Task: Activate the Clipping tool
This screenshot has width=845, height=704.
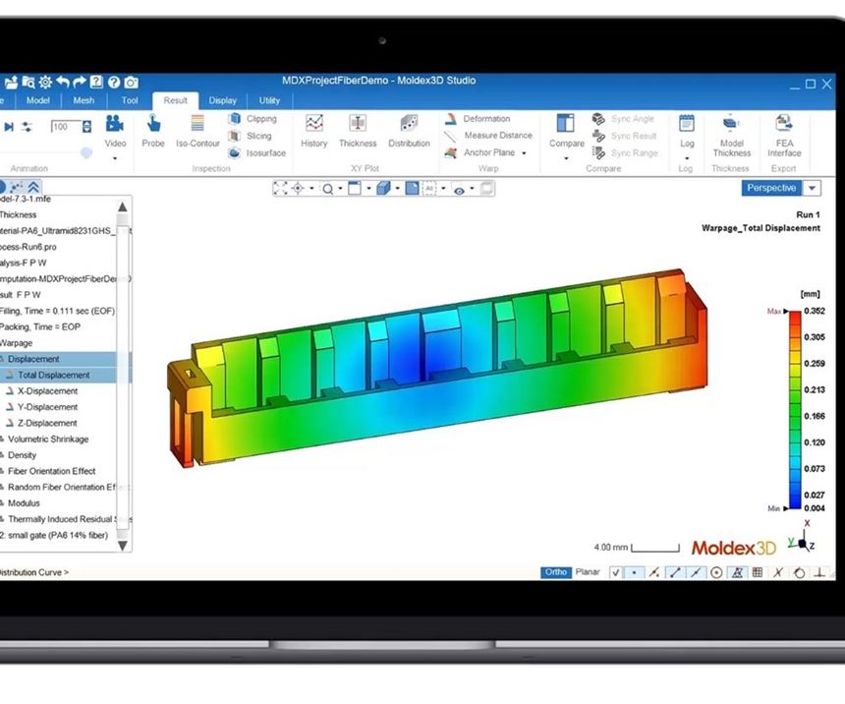Action: tap(253, 119)
